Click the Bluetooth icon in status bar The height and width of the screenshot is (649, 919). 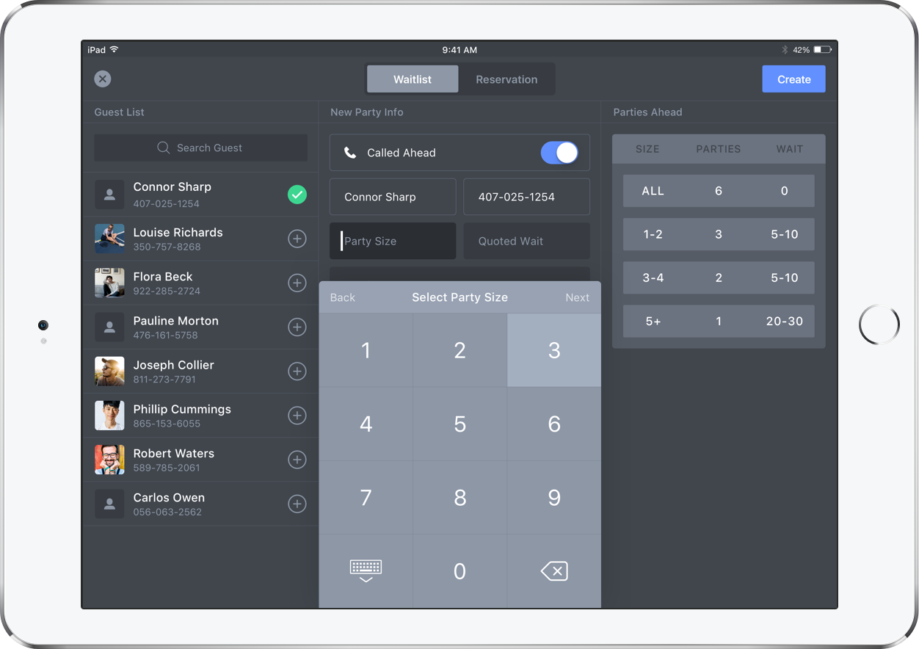coord(785,50)
